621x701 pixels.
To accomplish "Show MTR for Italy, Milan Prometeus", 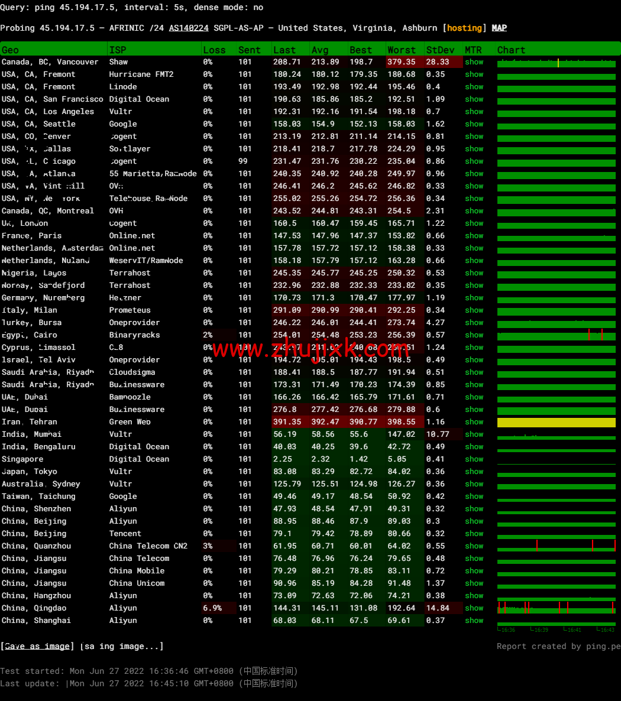I will point(474,310).
